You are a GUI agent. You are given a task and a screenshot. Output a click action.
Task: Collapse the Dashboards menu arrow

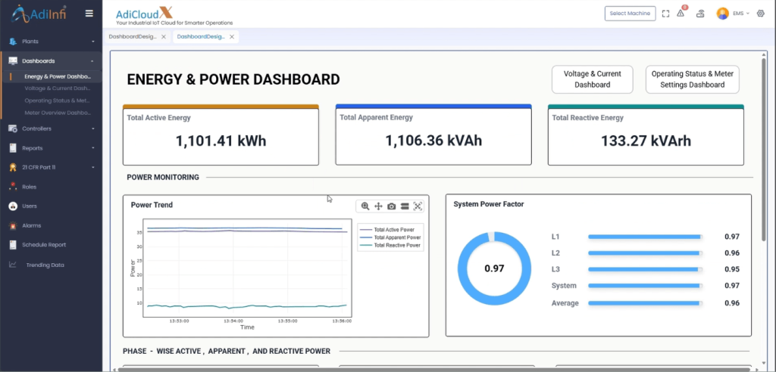92,61
